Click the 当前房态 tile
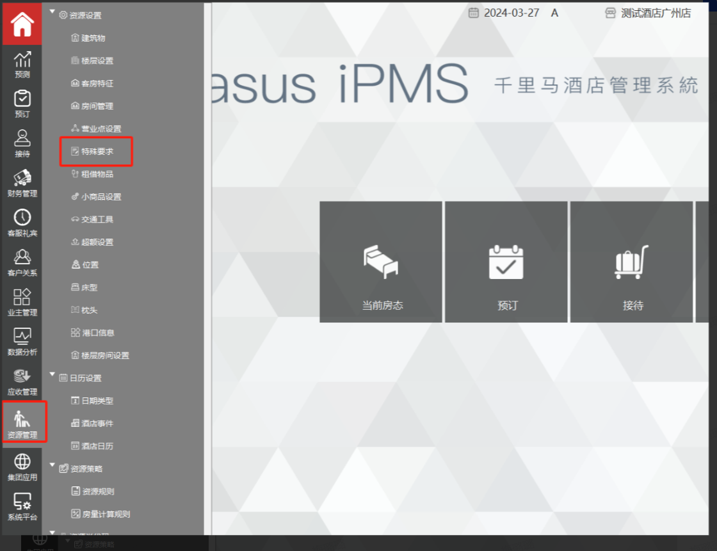The width and height of the screenshot is (717, 551). coord(382,262)
